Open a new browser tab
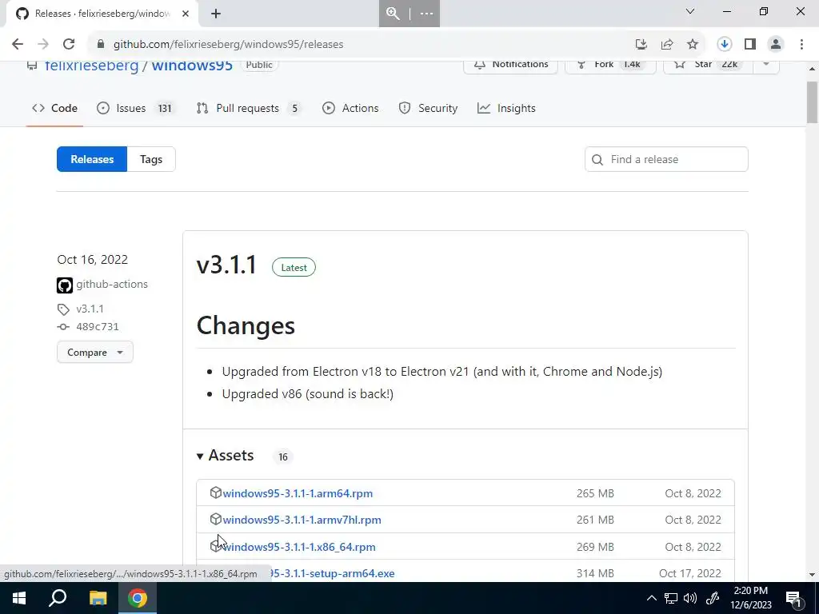 (216, 14)
